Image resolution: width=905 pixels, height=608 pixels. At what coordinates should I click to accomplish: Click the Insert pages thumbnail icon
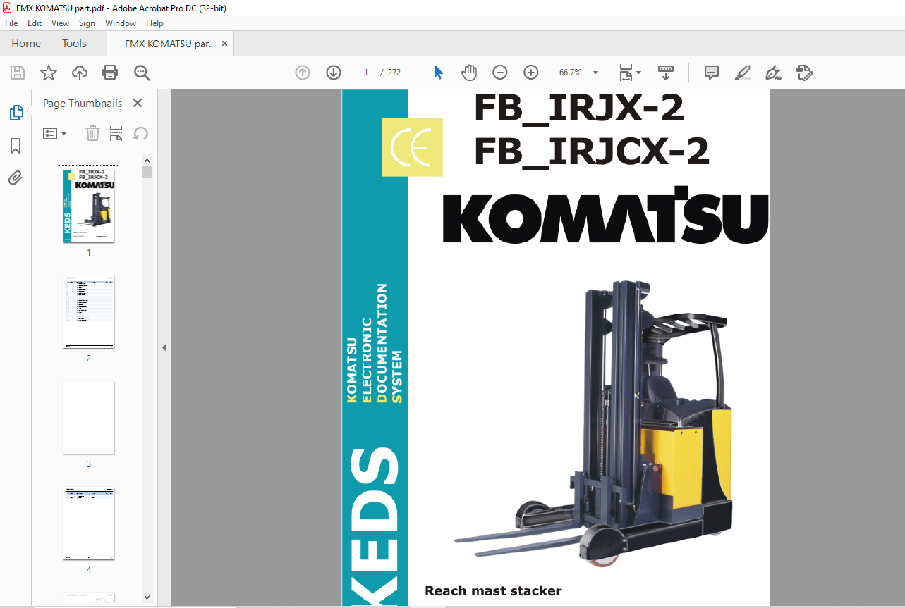[x=116, y=133]
